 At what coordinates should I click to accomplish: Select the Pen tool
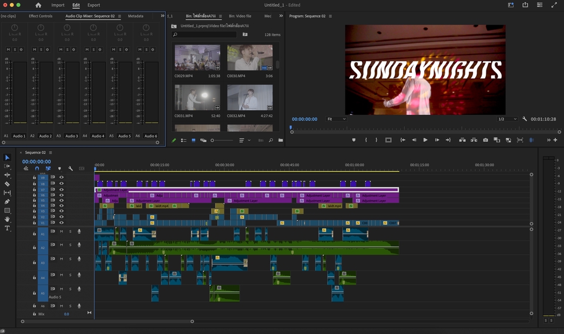7,202
